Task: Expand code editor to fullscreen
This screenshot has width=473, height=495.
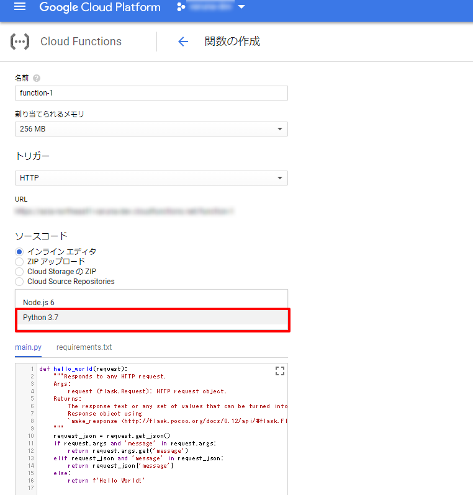Action: [279, 371]
